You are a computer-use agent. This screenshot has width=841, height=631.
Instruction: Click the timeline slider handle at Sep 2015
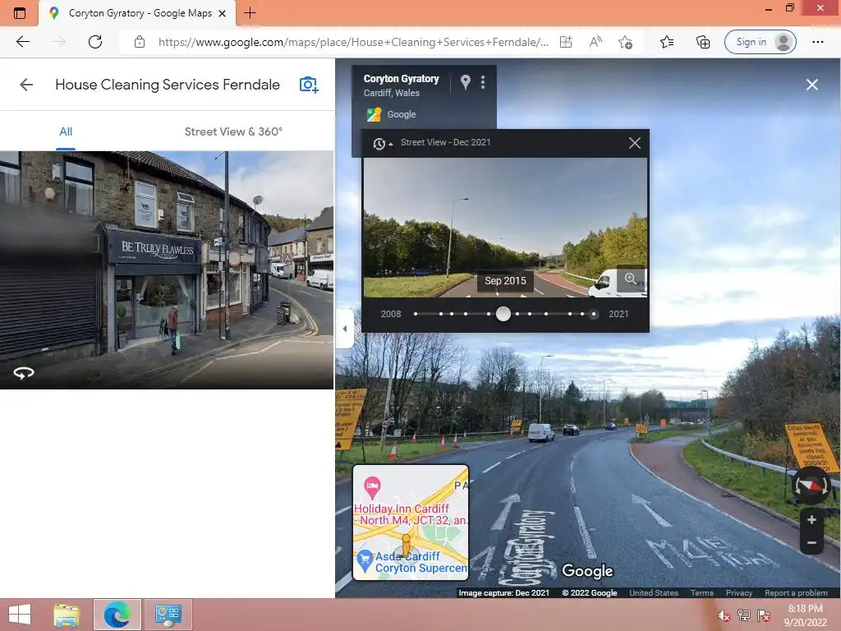503,314
